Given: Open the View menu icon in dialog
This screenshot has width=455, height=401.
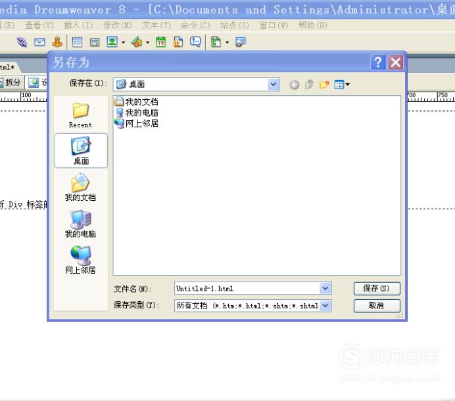Looking at the screenshot, I should pos(342,85).
